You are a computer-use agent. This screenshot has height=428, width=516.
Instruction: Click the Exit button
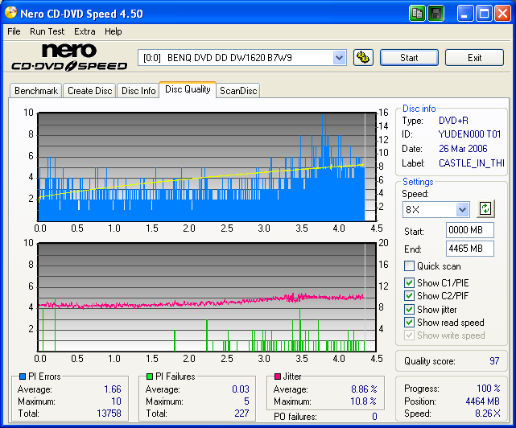(474, 58)
